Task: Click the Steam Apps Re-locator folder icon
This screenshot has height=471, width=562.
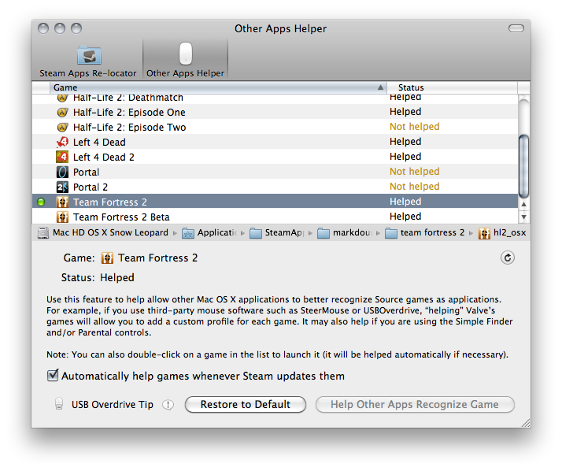Action: (89, 56)
